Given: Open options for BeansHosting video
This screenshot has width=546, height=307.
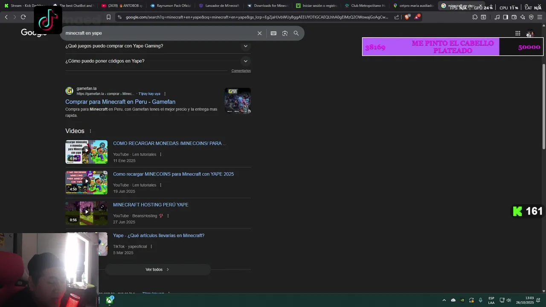Looking at the screenshot, I should coord(168,216).
